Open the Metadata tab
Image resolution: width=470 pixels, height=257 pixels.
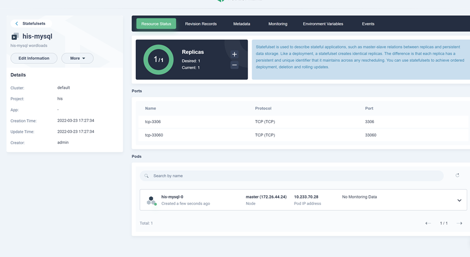coord(242,24)
